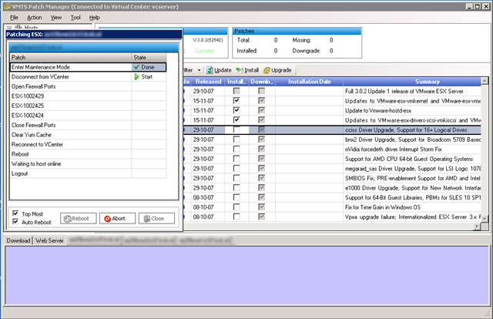Sort patches by Released column header

click(208, 81)
